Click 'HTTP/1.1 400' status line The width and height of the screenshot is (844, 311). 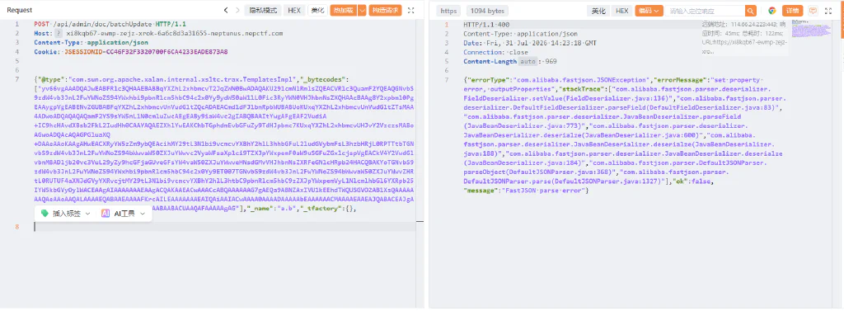(x=486, y=25)
